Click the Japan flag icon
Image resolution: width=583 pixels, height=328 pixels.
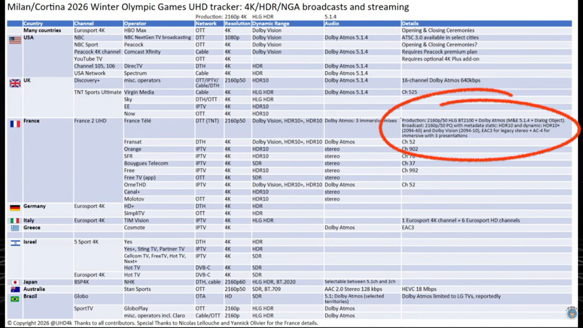(x=15, y=282)
